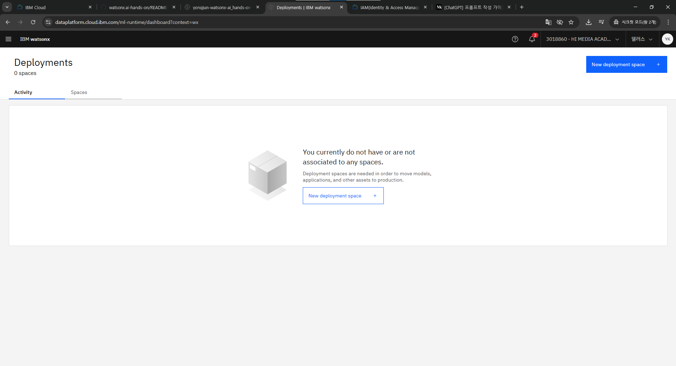Click the crossed-out eye icon in address bar
Image resolution: width=676 pixels, height=366 pixels.
559,22
